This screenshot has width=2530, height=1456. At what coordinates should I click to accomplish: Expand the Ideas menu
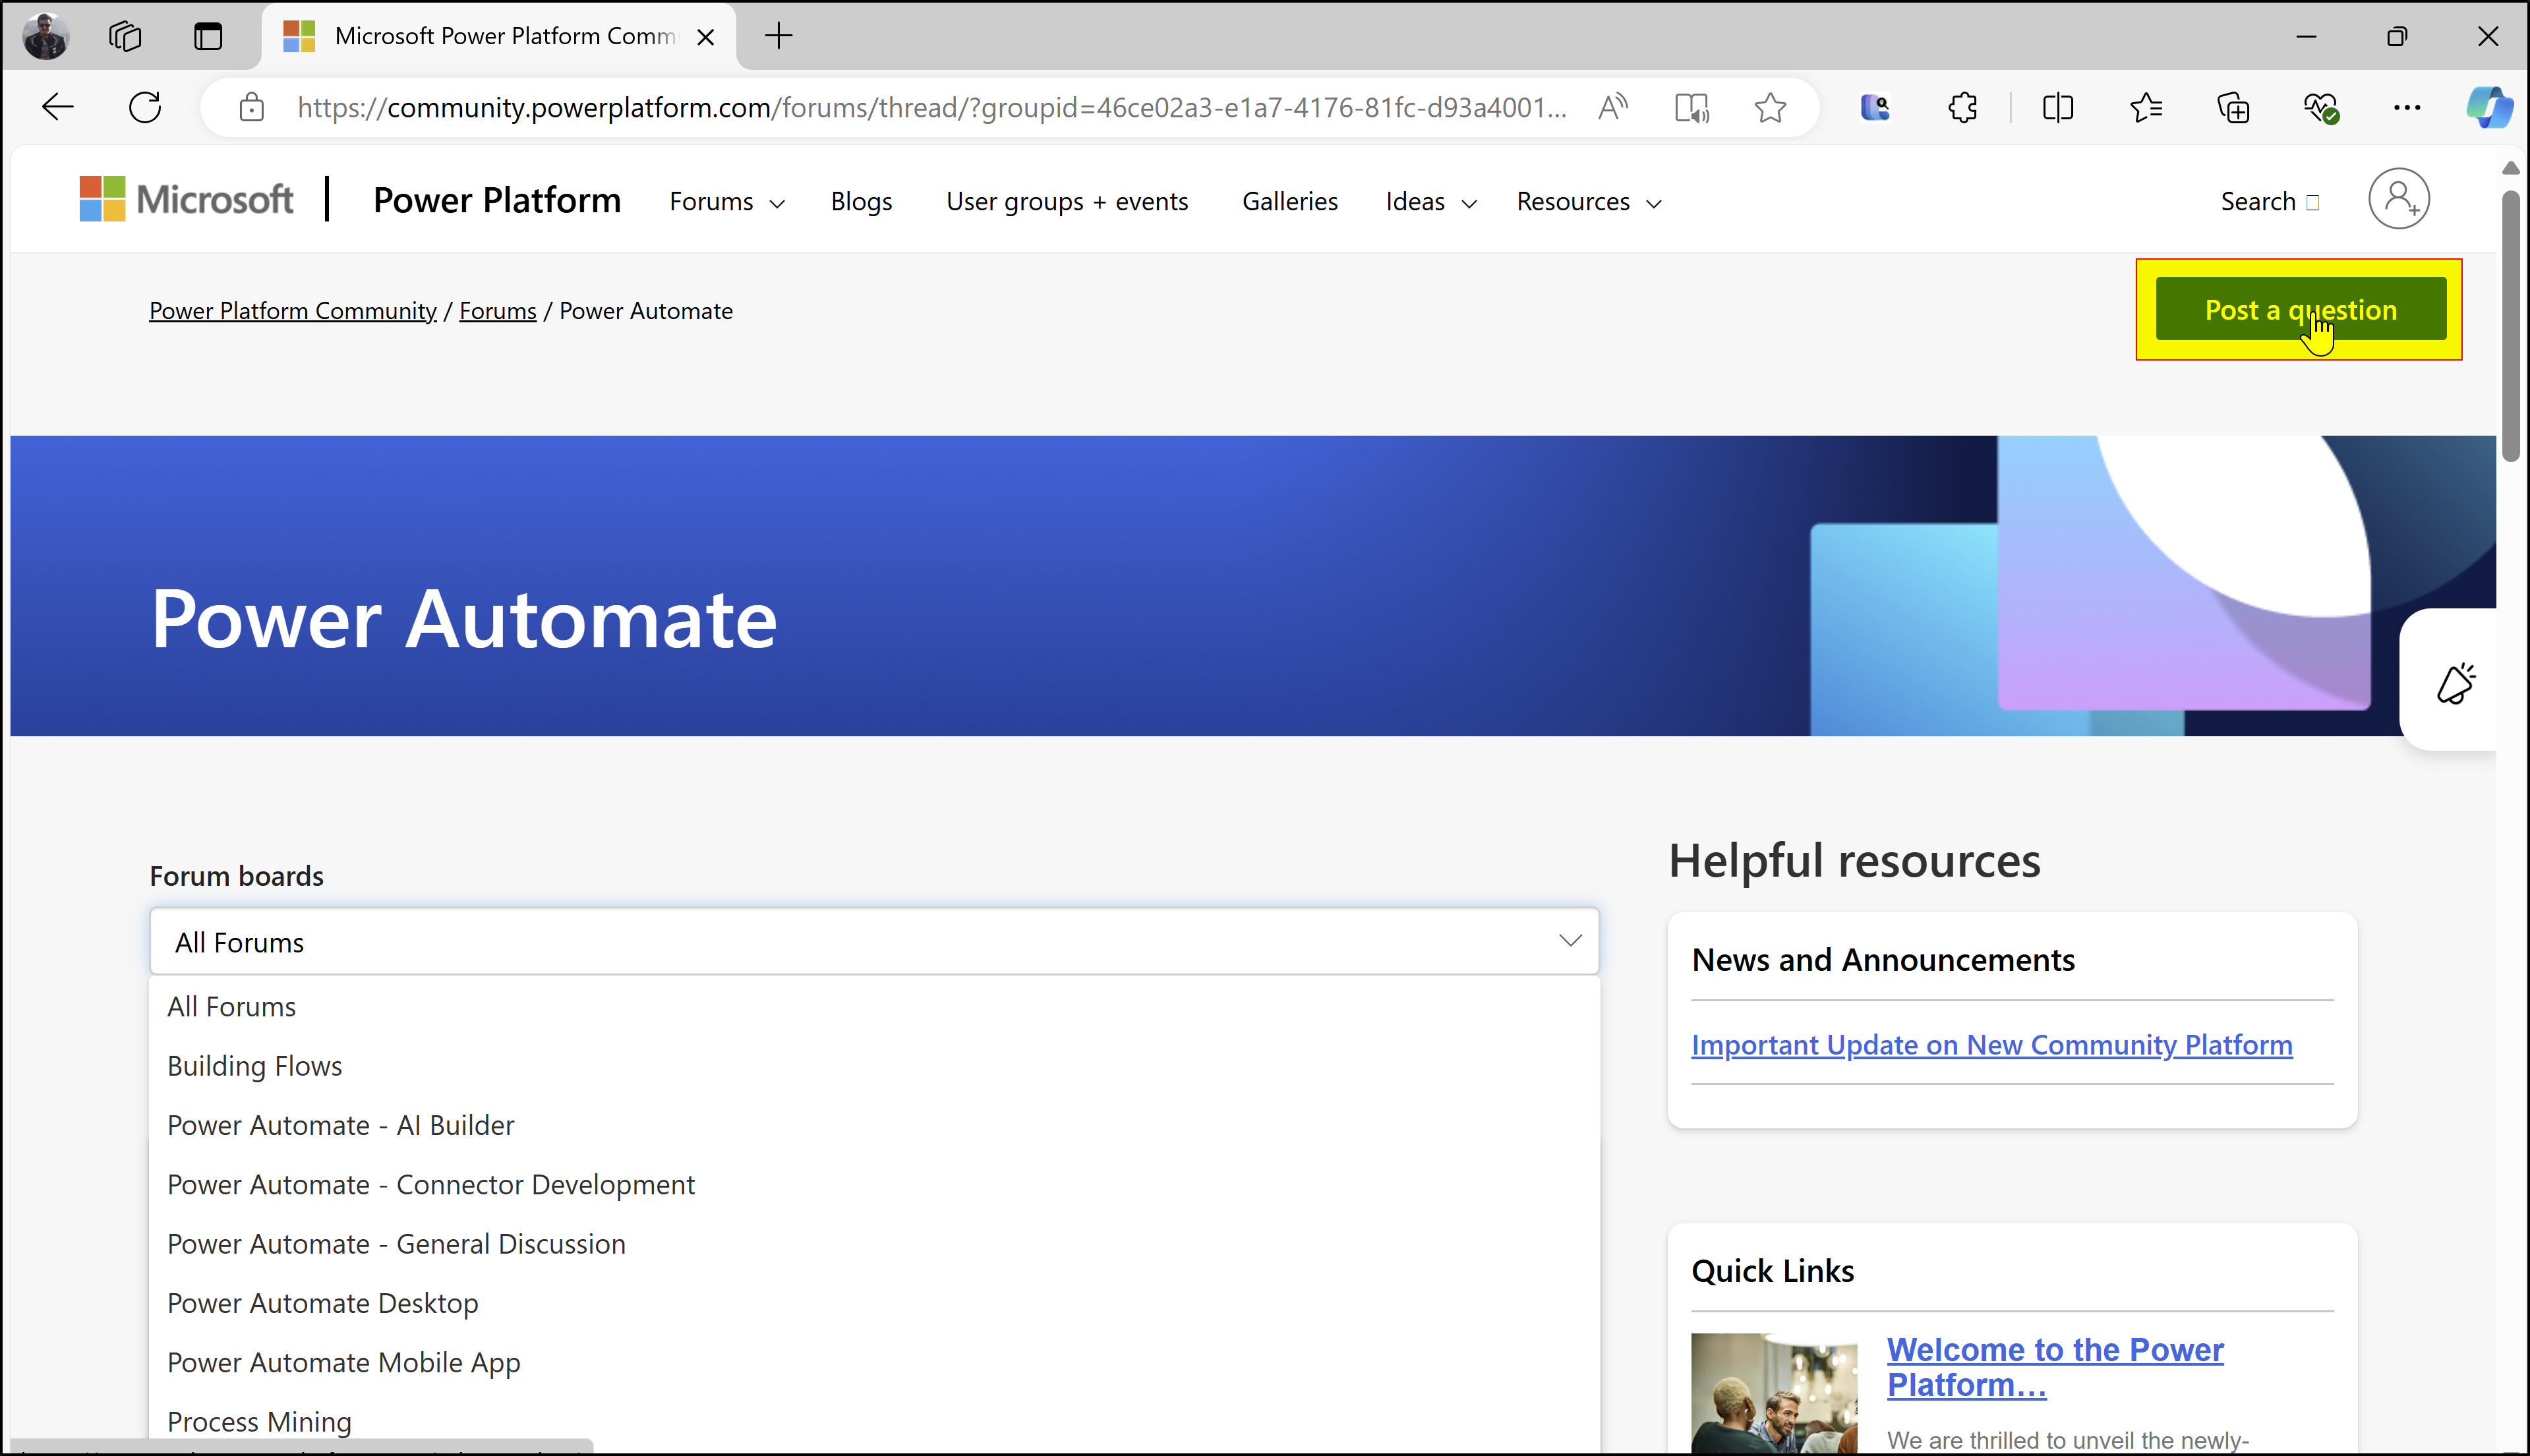pos(1431,202)
